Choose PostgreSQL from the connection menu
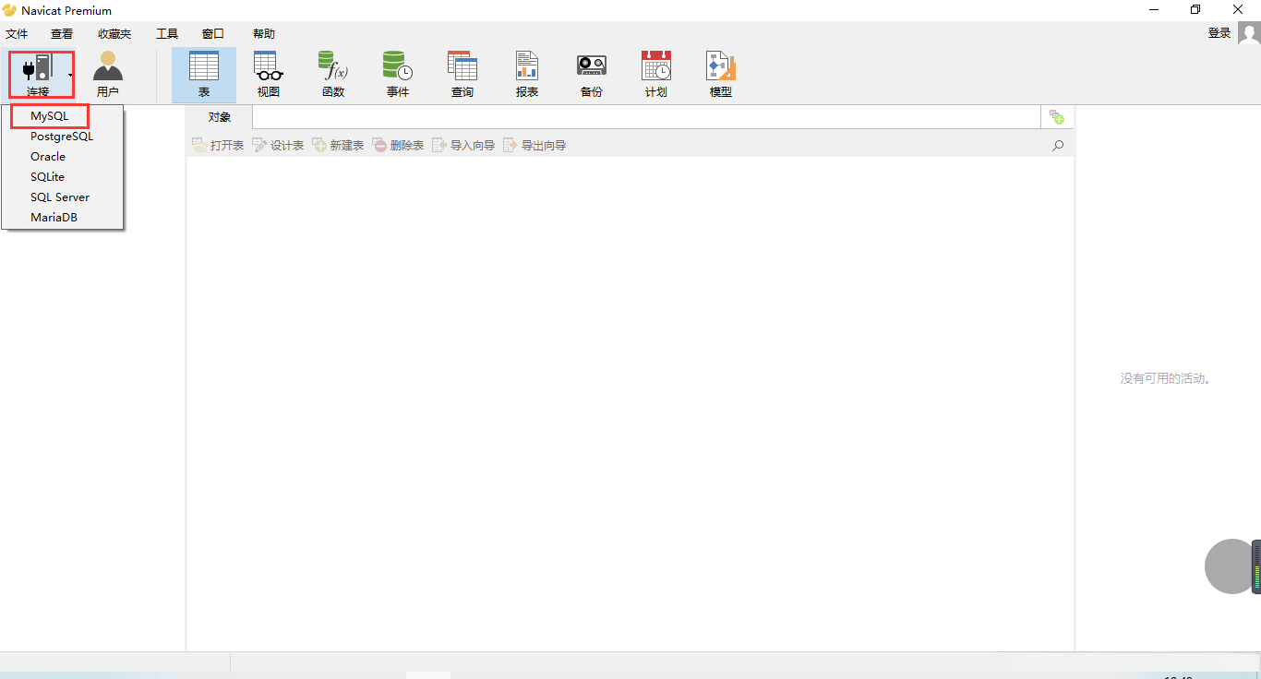The image size is (1261, 679). click(62, 137)
